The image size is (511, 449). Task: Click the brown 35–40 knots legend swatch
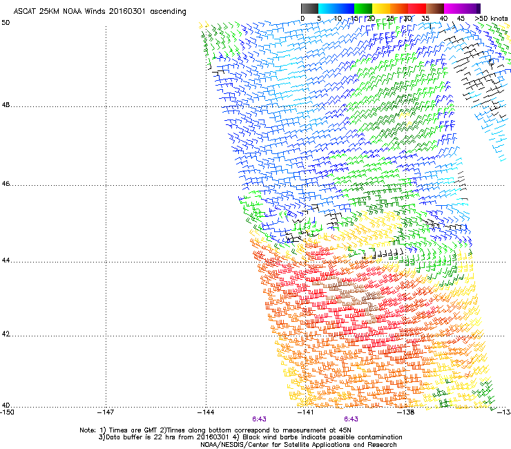tap(435, 8)
